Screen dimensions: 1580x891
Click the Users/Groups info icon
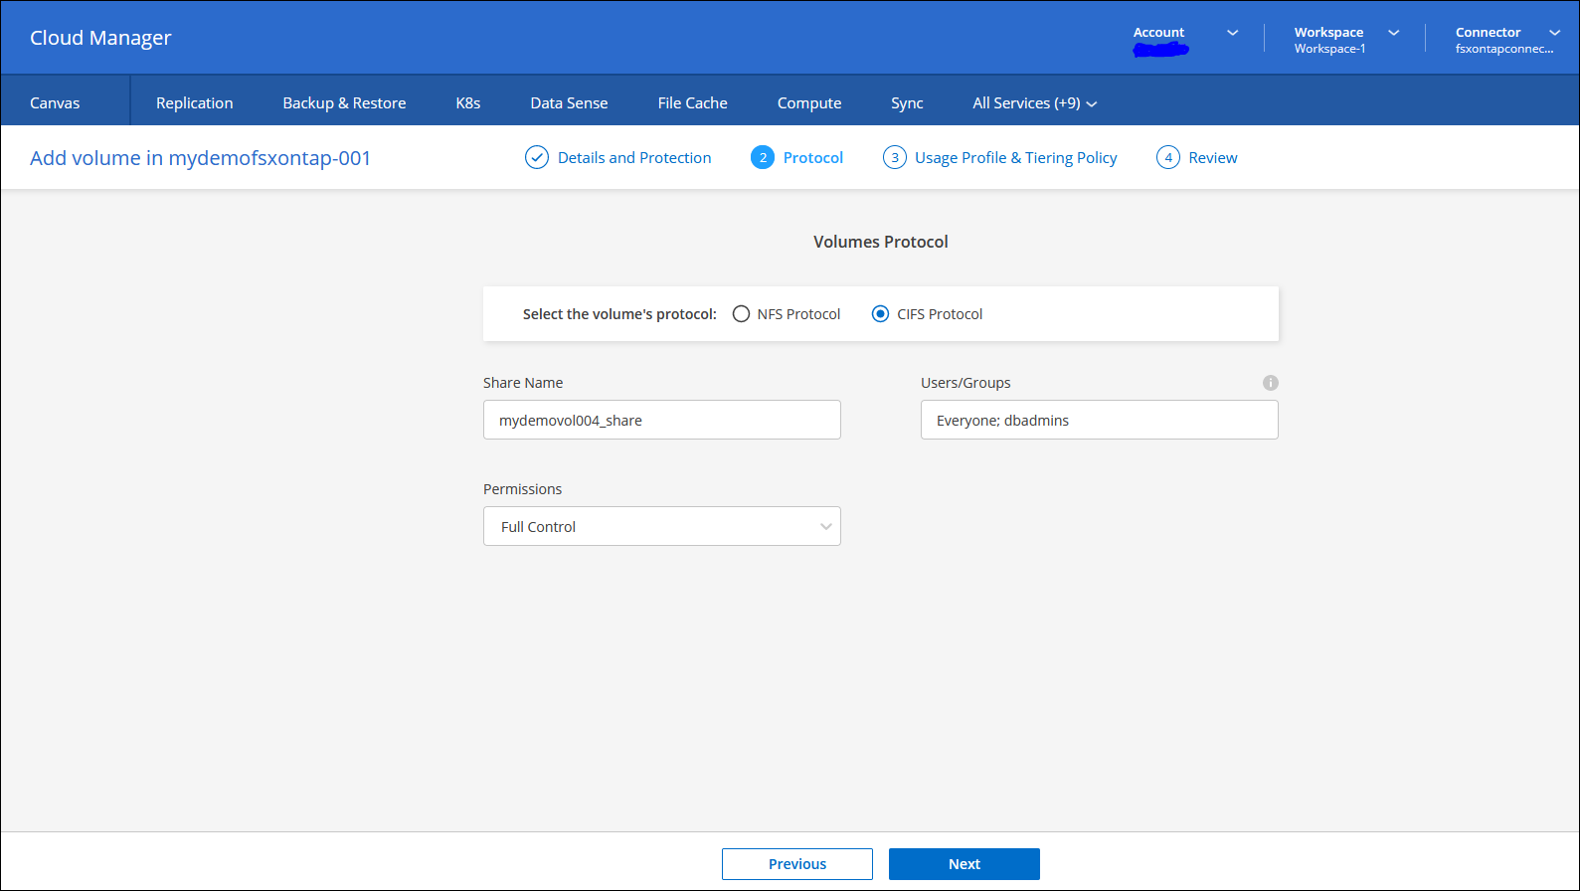point(1271,383)
